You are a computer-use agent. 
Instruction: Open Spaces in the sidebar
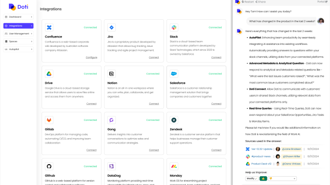18,41
